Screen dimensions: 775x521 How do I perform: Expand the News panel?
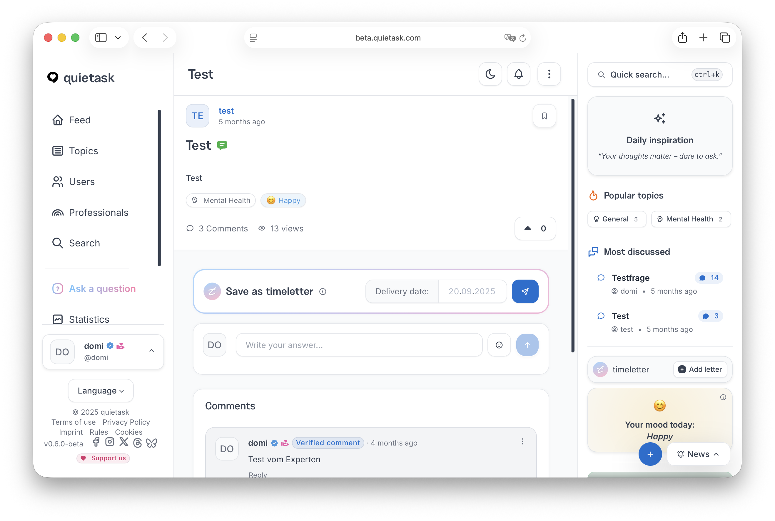698,454
